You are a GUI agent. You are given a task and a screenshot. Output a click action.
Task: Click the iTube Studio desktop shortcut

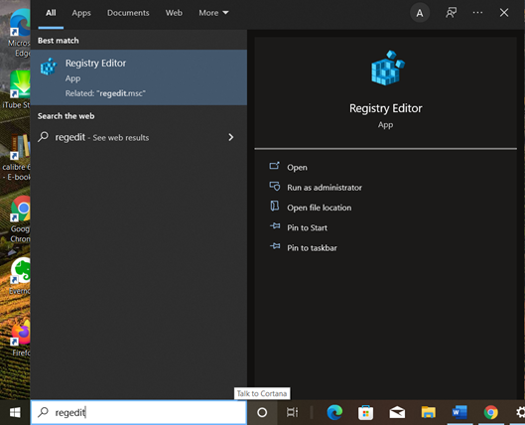[17, 89]
